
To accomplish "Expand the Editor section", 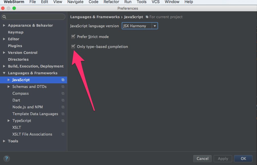I will (x=4, y=39).
